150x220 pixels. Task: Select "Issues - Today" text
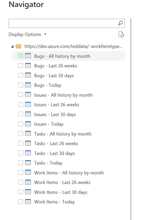(49, 124)
